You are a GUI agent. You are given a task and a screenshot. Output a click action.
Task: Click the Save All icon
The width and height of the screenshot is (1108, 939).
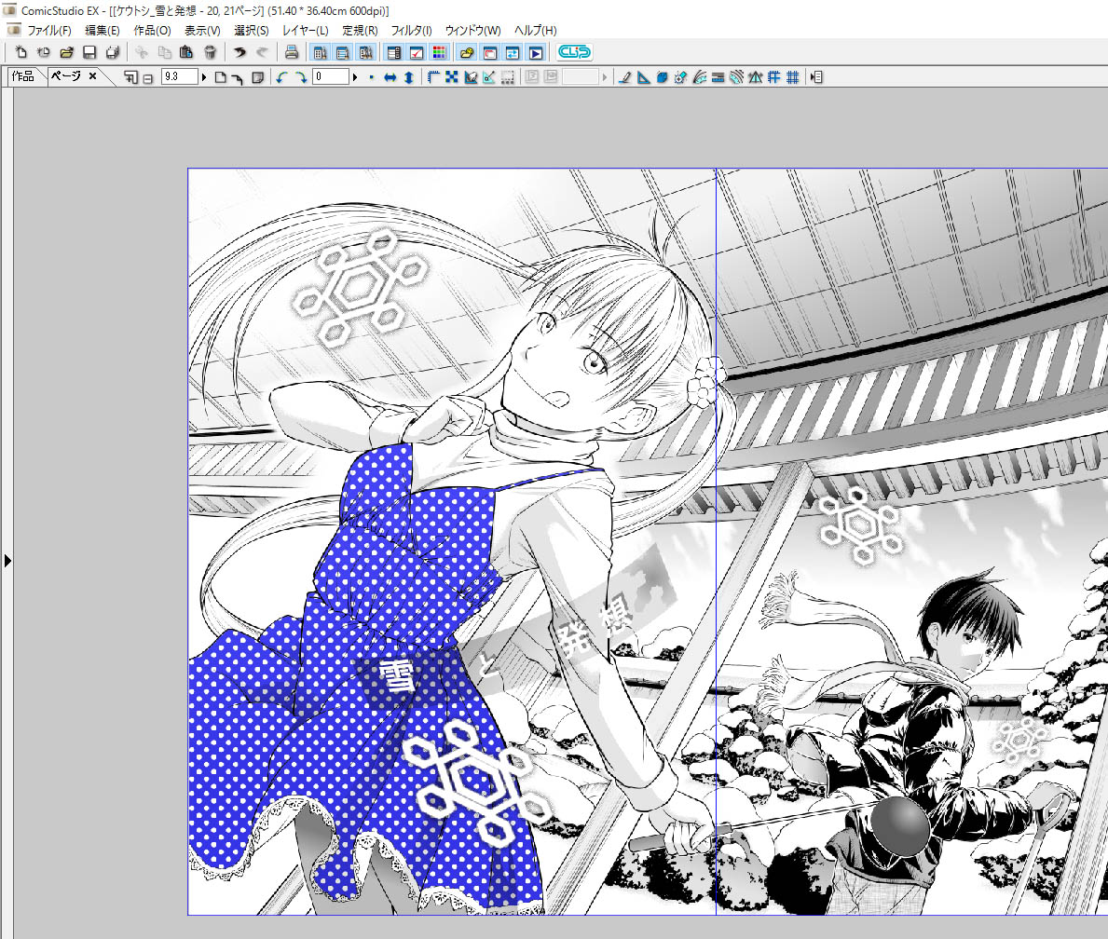[x=113, y=52]
